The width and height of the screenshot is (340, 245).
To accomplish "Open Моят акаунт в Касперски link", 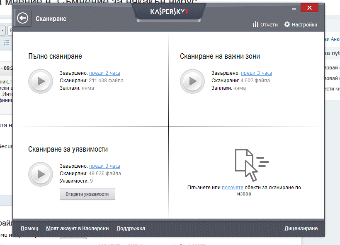I will point(78,228).
